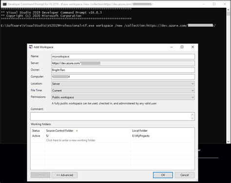Viewport: 231px width, 183px height.
Task: Open the File Time dropdown set to Current
Action: click(123, 90)
